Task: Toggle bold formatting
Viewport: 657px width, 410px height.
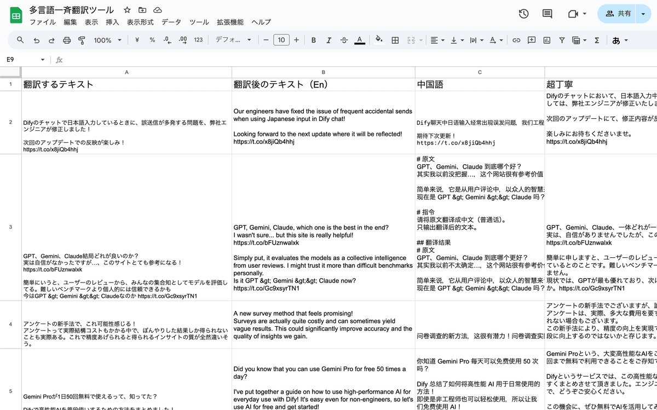Action: 314,40
